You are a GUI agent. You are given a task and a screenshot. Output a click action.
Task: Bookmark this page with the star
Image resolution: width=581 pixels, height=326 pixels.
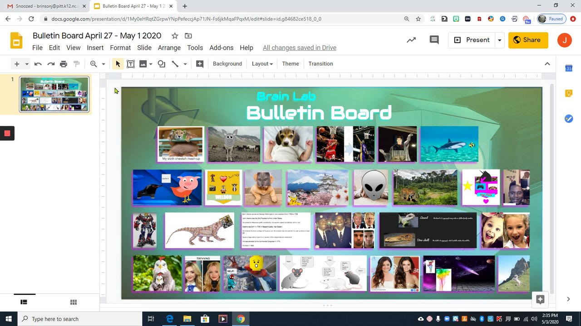419,19
